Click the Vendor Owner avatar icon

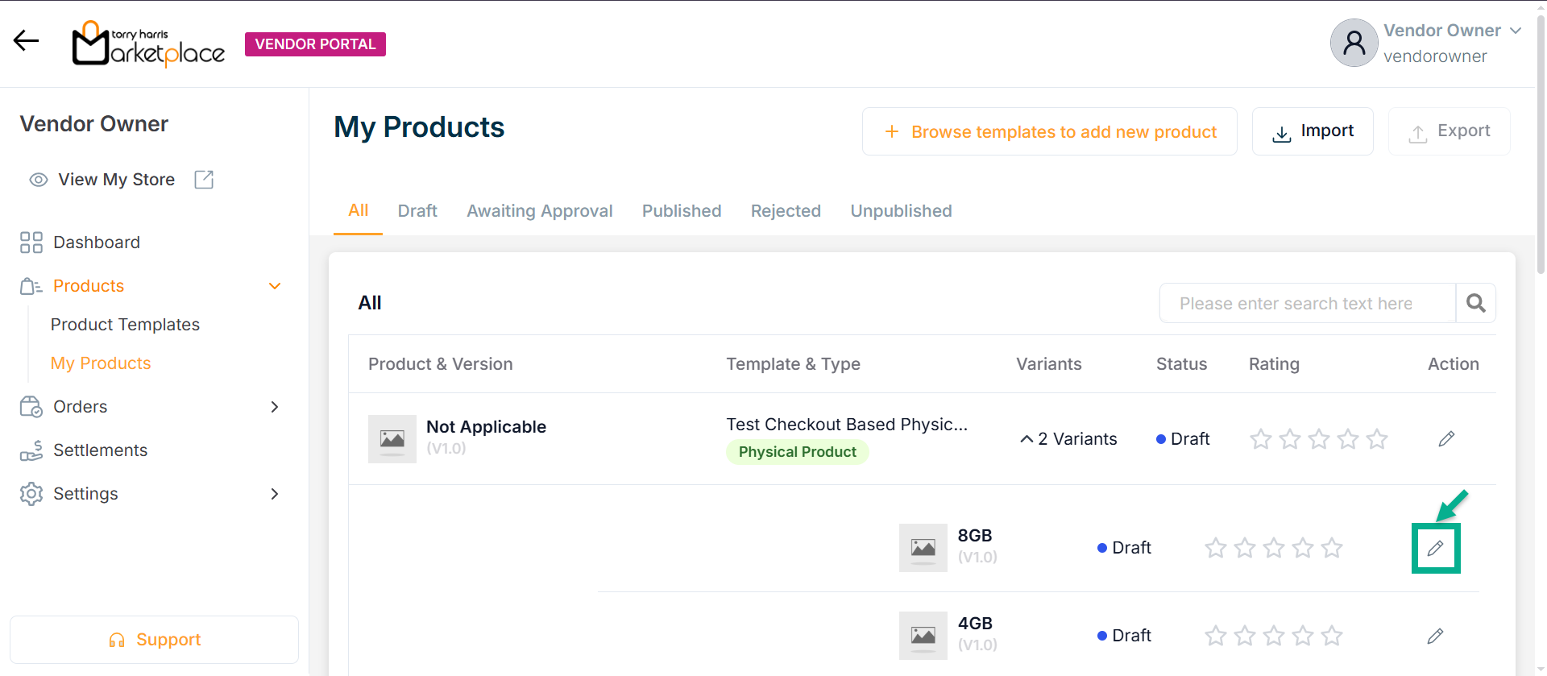tap(1354, 43)
